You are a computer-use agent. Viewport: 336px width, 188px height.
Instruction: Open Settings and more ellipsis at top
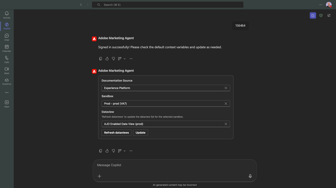pyautogui.click(x=321, y=5)
